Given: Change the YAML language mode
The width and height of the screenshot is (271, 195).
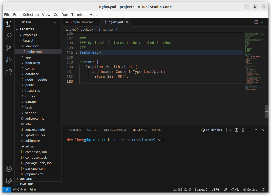Looking at the screenshot, I should click(x=235, y=189).
